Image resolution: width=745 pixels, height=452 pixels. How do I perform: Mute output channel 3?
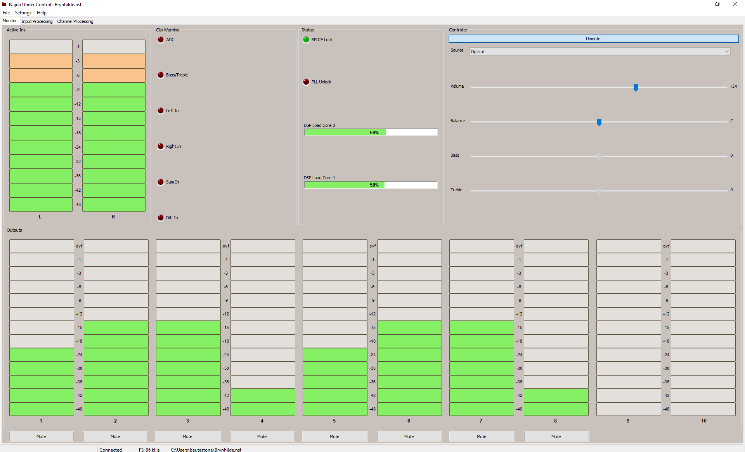(x=187, y=436)
